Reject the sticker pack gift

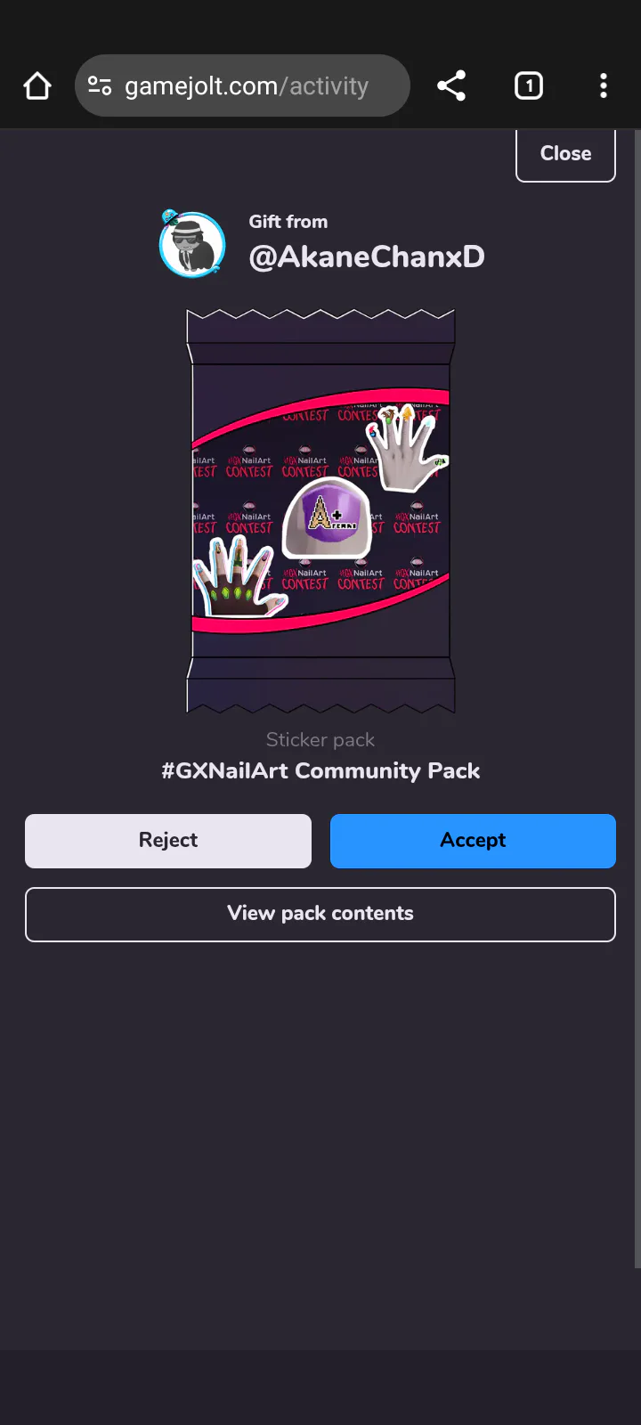168,841
